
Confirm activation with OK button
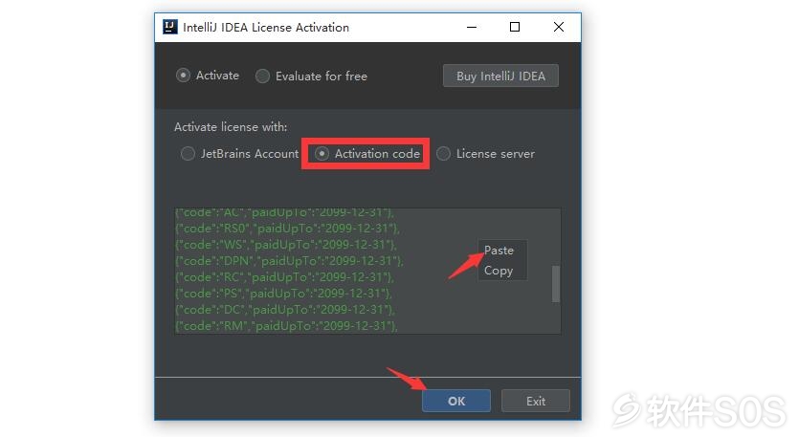[456, 401]
